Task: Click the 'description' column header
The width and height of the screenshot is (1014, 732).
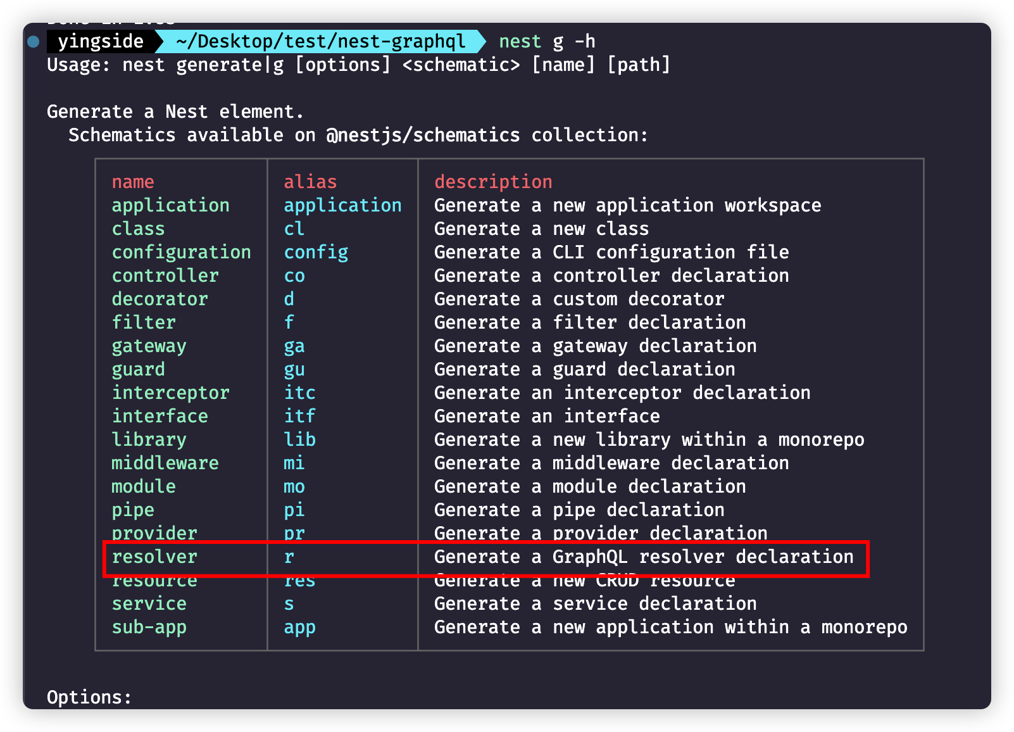Action: (x=493, y=182)
